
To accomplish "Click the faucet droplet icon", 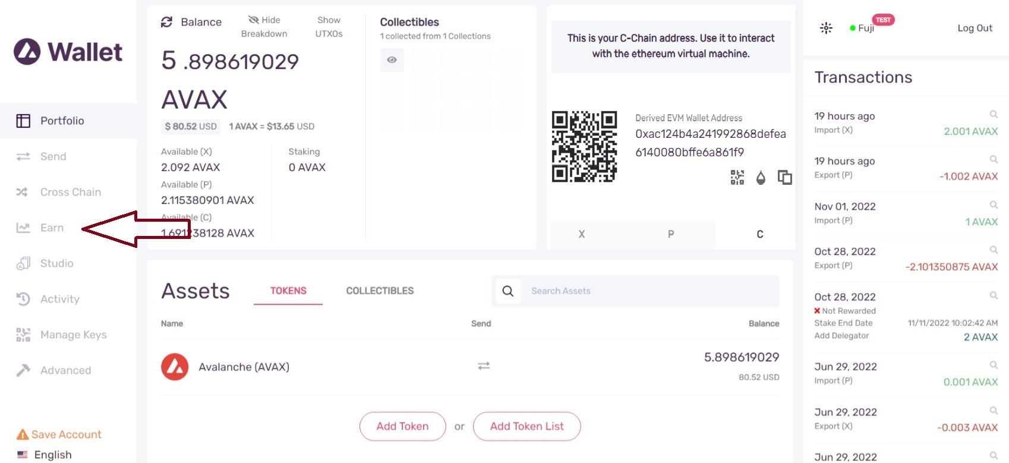I will point(761,177).
